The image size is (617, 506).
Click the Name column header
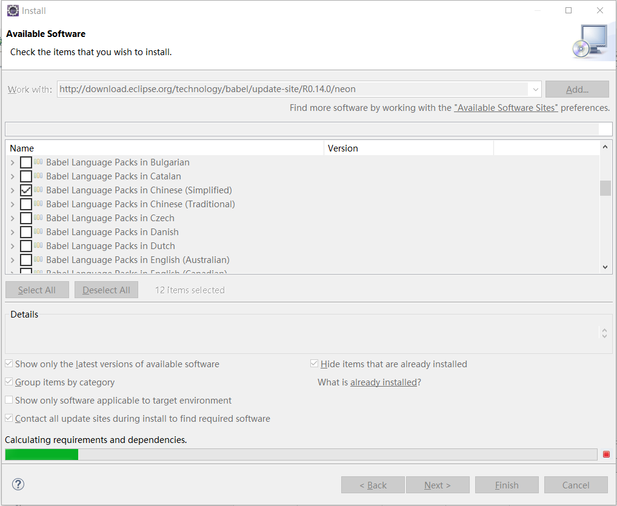click(164, 148)
